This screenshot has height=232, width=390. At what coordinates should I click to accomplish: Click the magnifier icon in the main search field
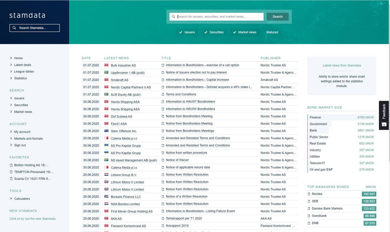point(174,17)
